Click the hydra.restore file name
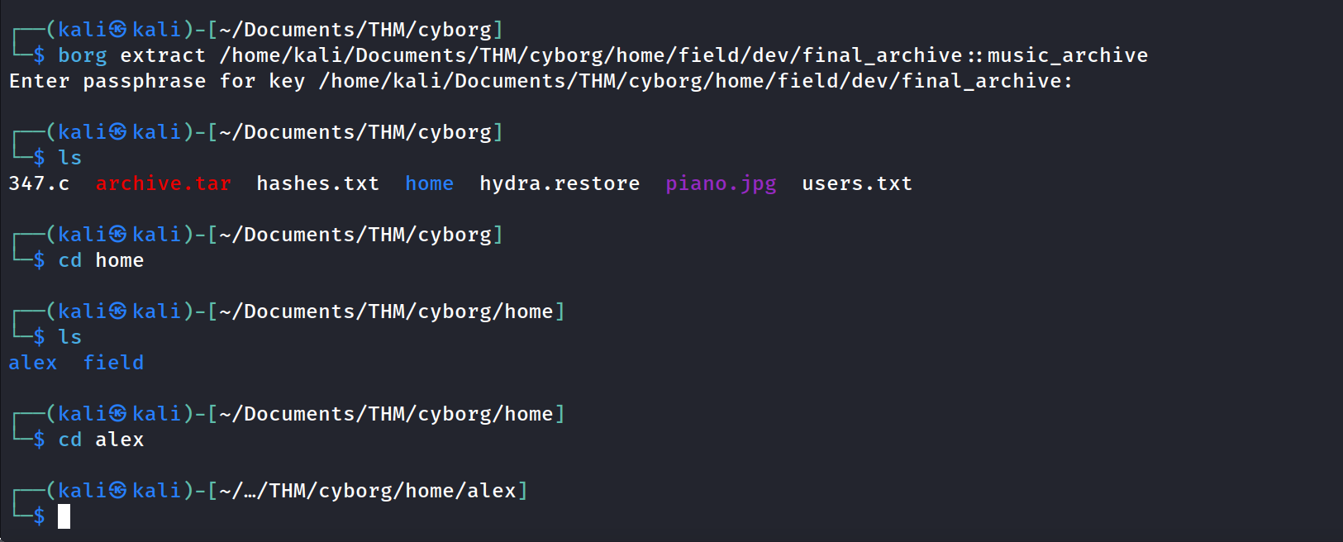This screenshot has width=1343, height=542. [x=560, y=183]
